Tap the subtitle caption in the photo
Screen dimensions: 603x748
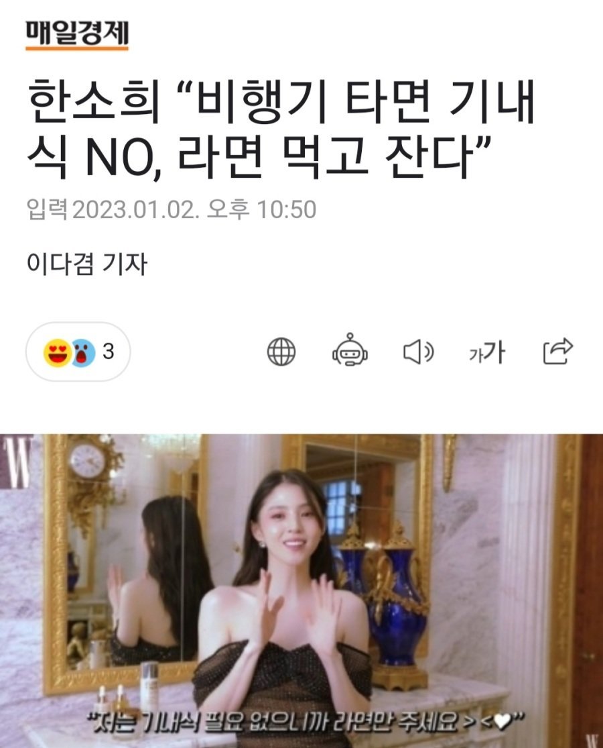[306, 723]
